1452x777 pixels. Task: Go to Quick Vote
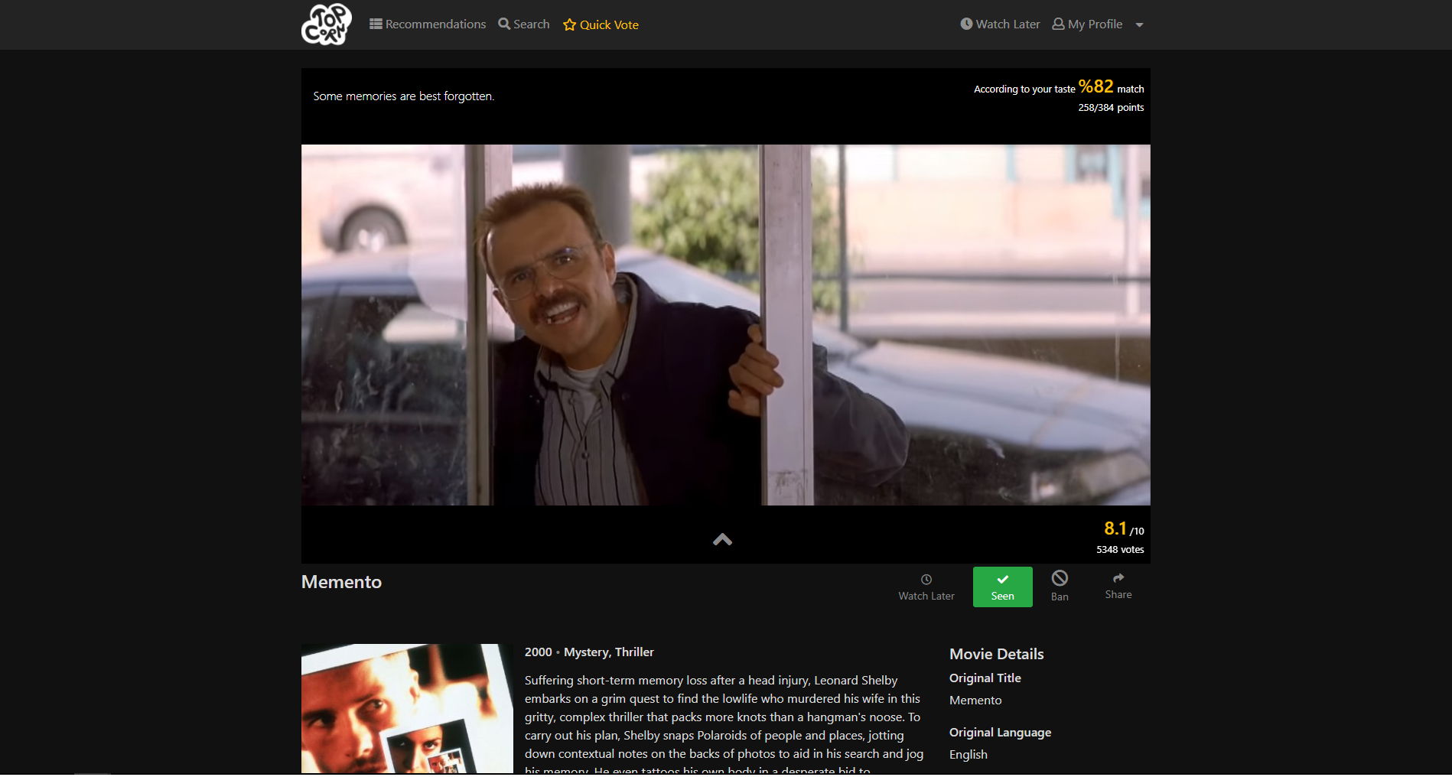[601, 24]
